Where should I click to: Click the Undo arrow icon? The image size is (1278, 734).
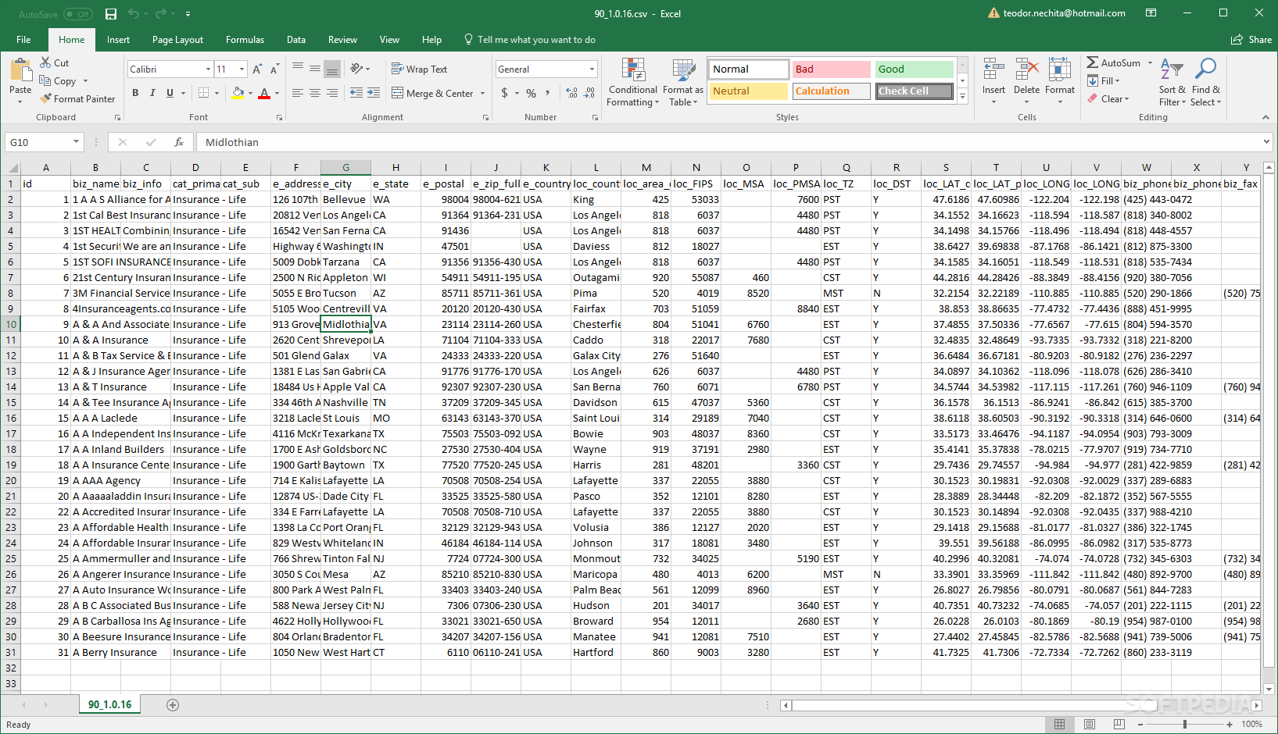(x=133, y=14)
